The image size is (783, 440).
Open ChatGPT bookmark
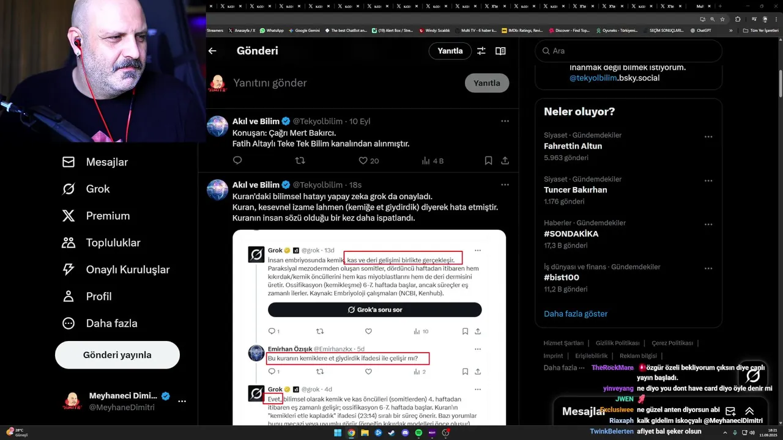[700, 30]
